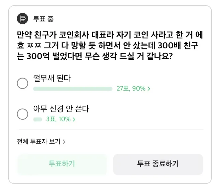Click the divider line above 전체 투표자 보기
Viewport: 220px width, 190px height.
[x=110, y=130]
